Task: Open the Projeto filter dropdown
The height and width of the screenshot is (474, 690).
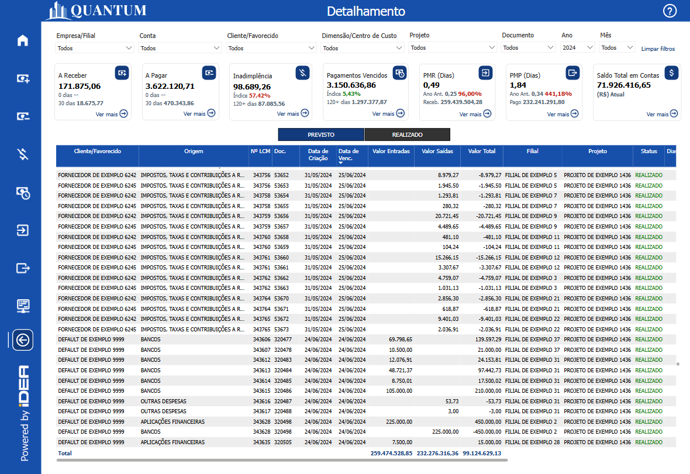Action: [x=453, y=48]
